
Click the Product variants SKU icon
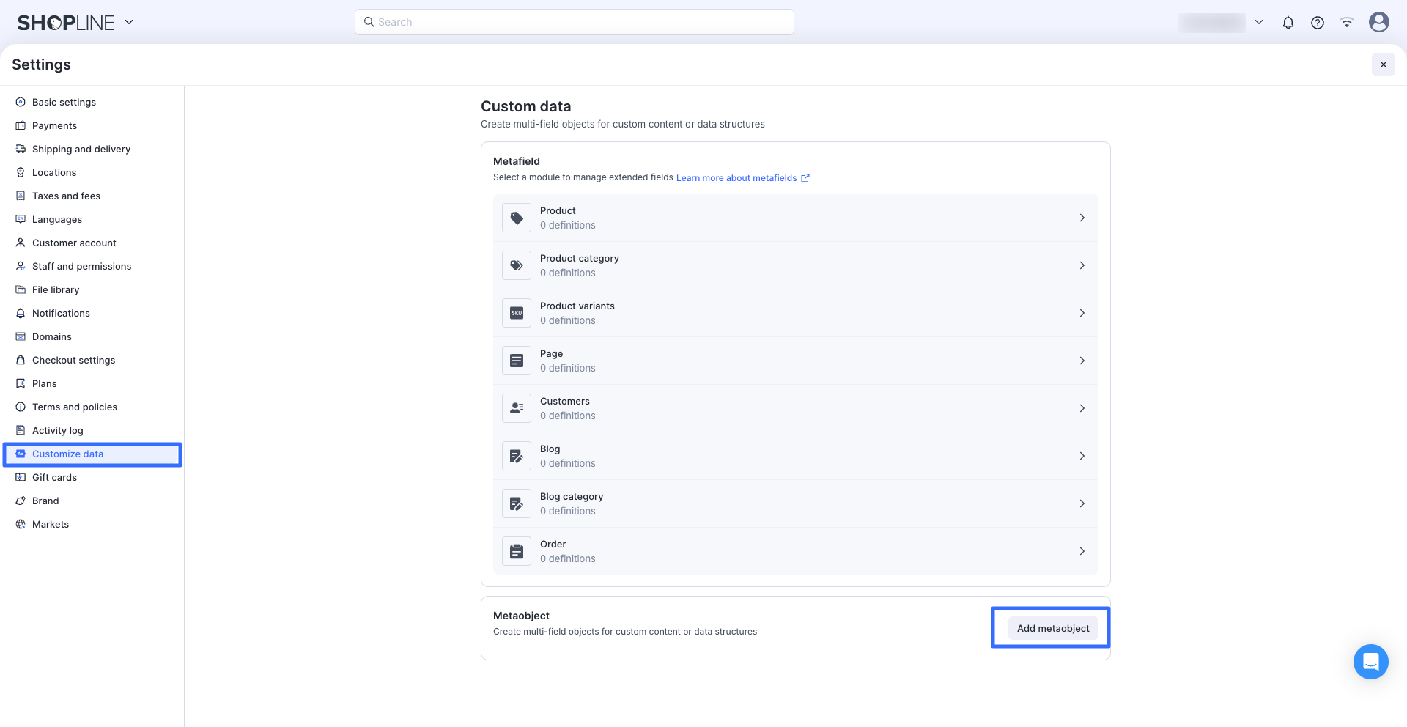click(x=517, y=314)
